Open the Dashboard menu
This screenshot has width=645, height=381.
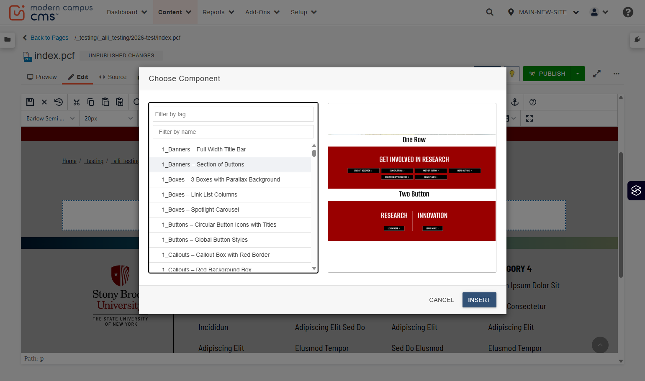pyautogui.click(x=127, y=12)
